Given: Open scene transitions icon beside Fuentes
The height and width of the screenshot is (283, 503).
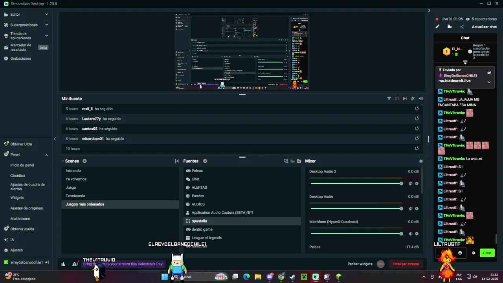Looking at the screenshot, I should [177, 161].
